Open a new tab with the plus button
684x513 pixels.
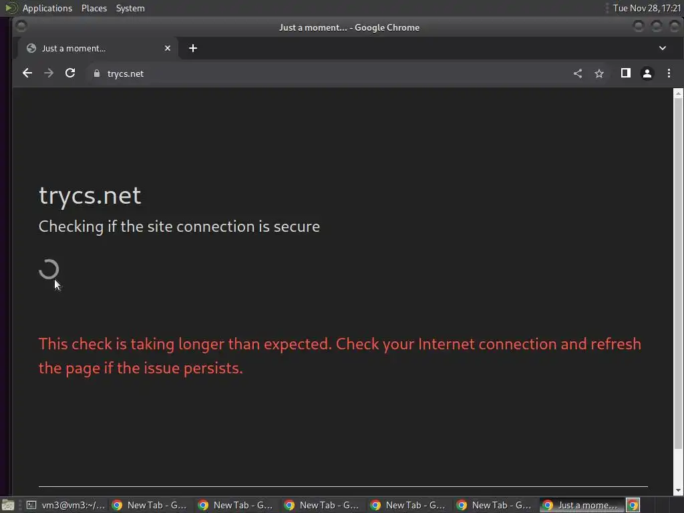coord(193,48)
